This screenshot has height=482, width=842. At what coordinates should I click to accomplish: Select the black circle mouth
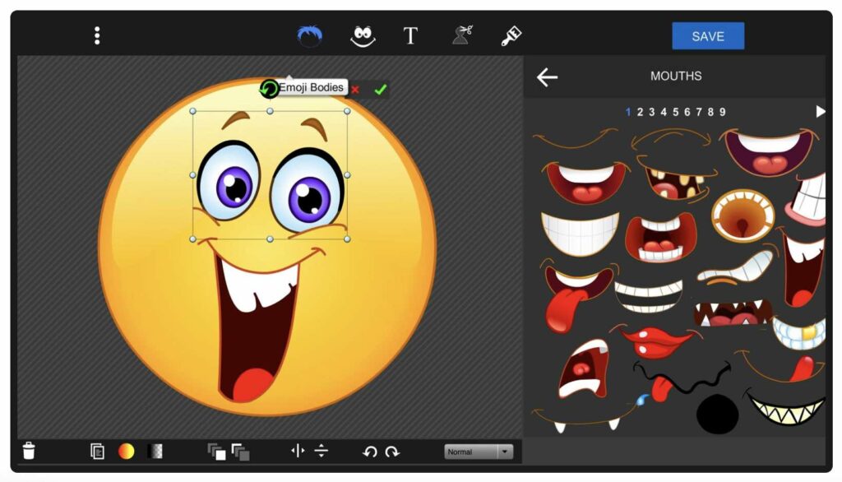[717, 414]
